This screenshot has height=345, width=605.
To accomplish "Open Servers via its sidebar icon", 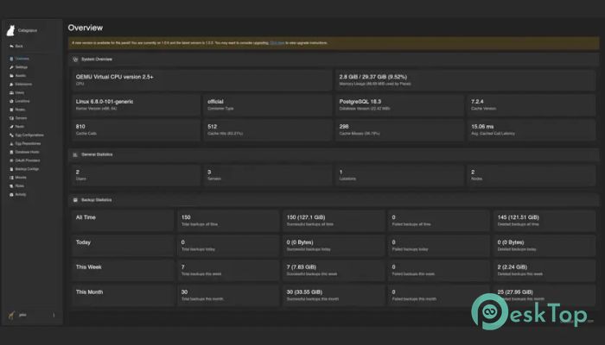I will pyautogui.click(x=11, y=118).
